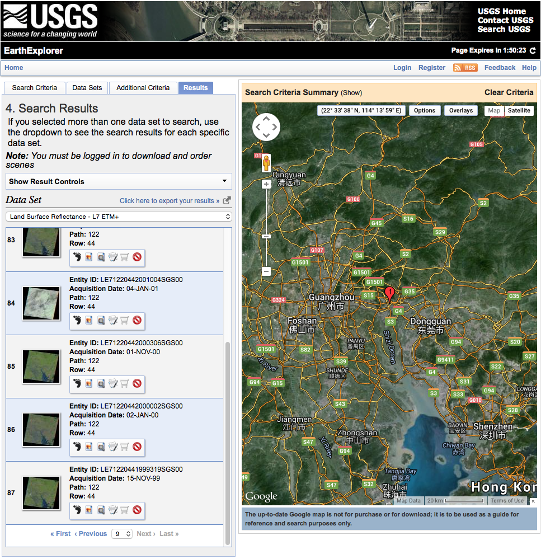Screen dimensions: 541x559
Task: Go to Previous results page
Action: point(91,534)
